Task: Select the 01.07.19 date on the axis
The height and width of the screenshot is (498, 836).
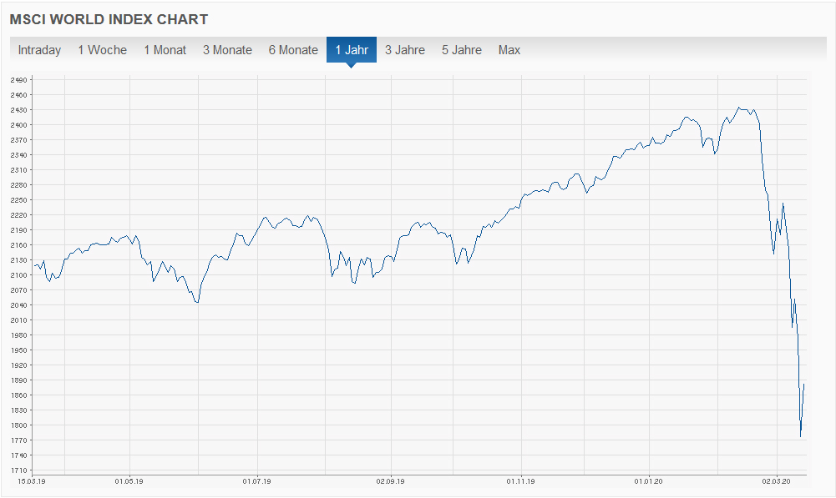Action: coord(256,481)
